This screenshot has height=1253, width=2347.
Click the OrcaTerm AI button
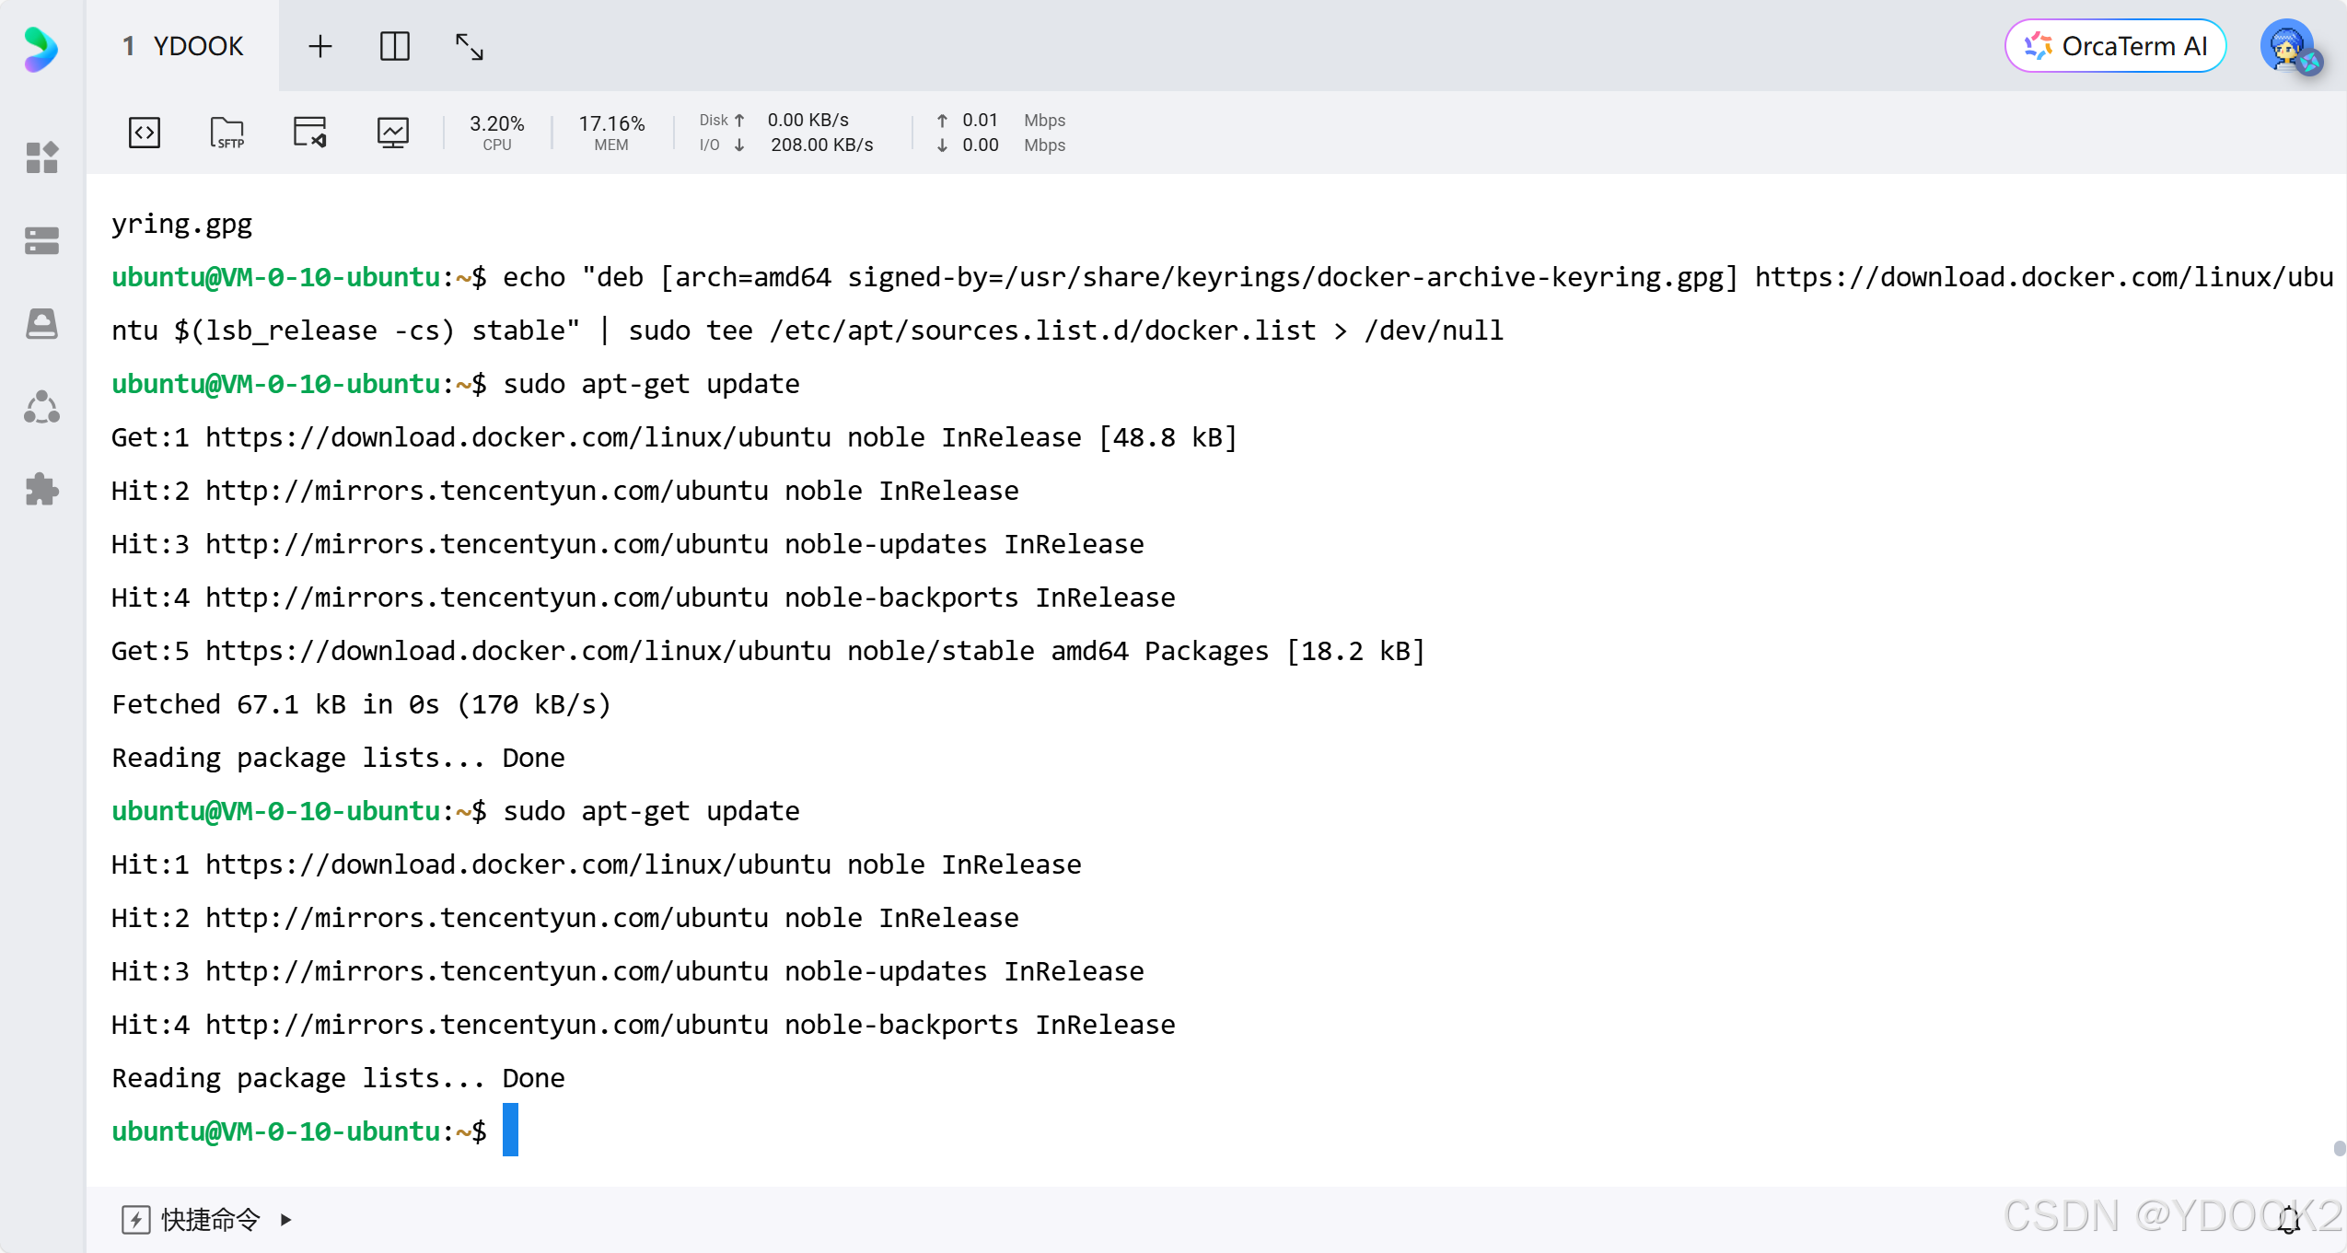point(2115,45)
